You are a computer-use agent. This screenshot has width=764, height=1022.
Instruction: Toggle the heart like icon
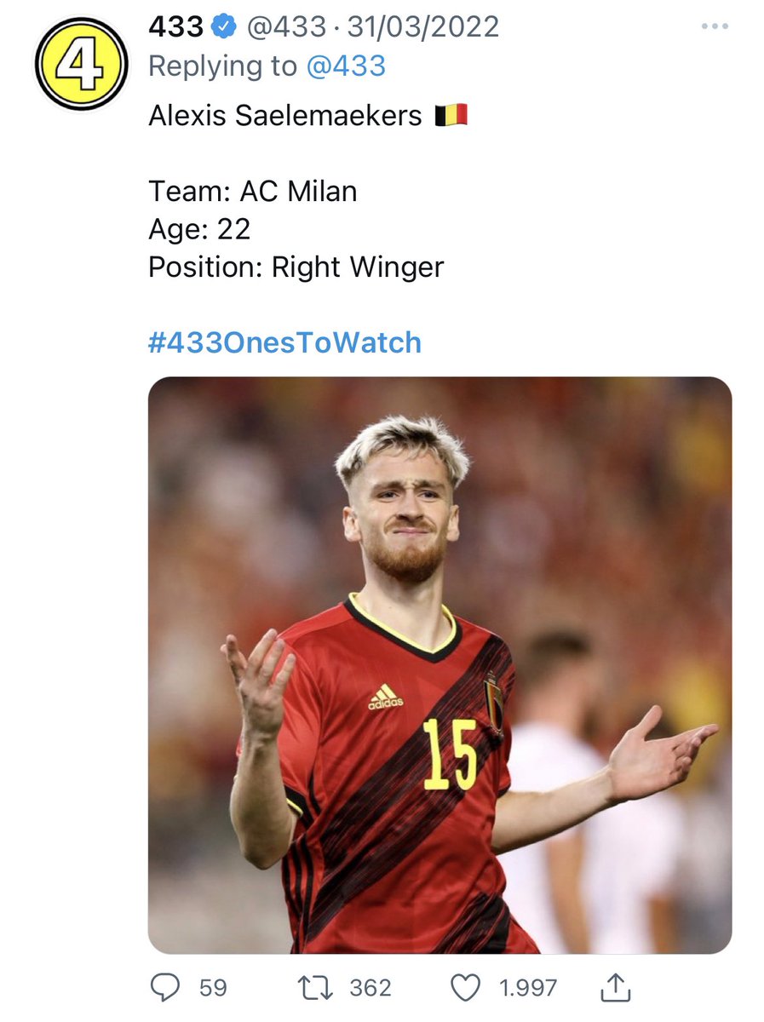(464, 988)
